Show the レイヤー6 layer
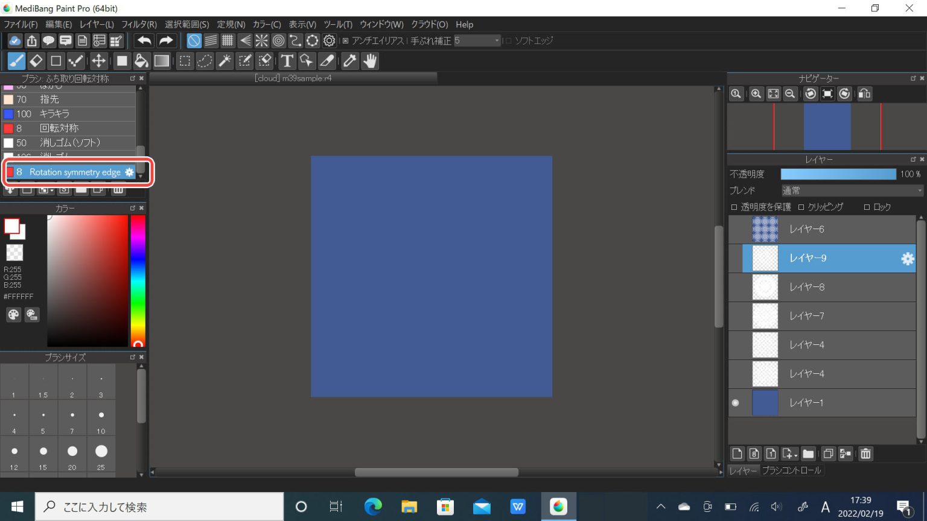This screenshot has height=521, width=927. tap(735, 229)
